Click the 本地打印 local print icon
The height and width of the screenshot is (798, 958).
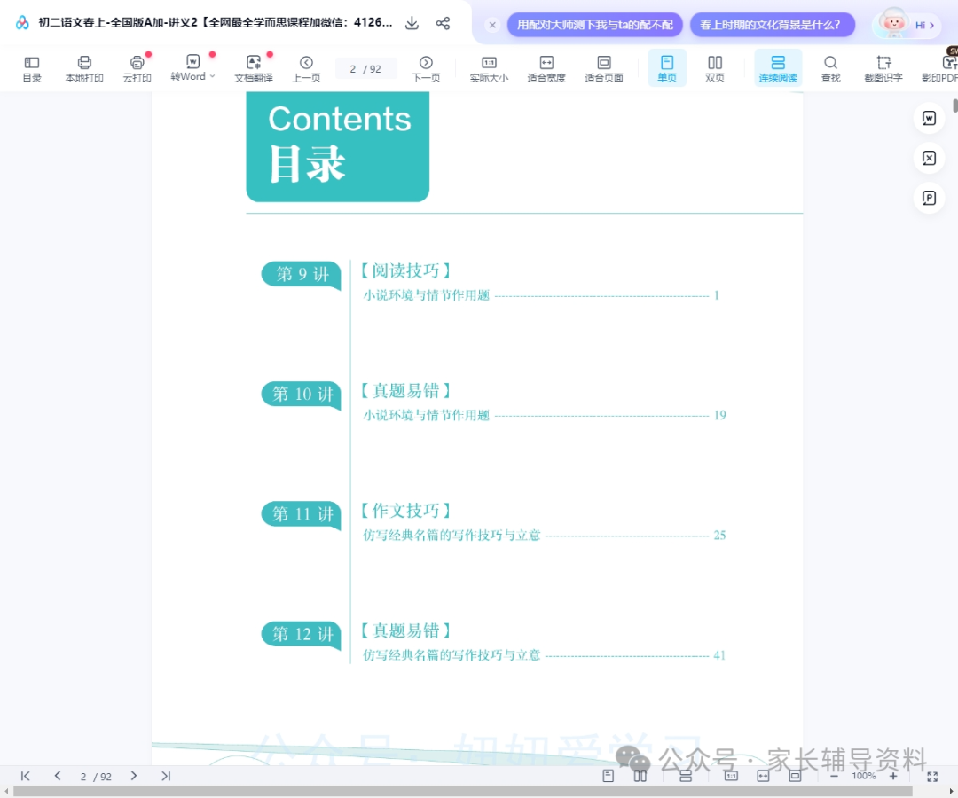tap(84, 69)
